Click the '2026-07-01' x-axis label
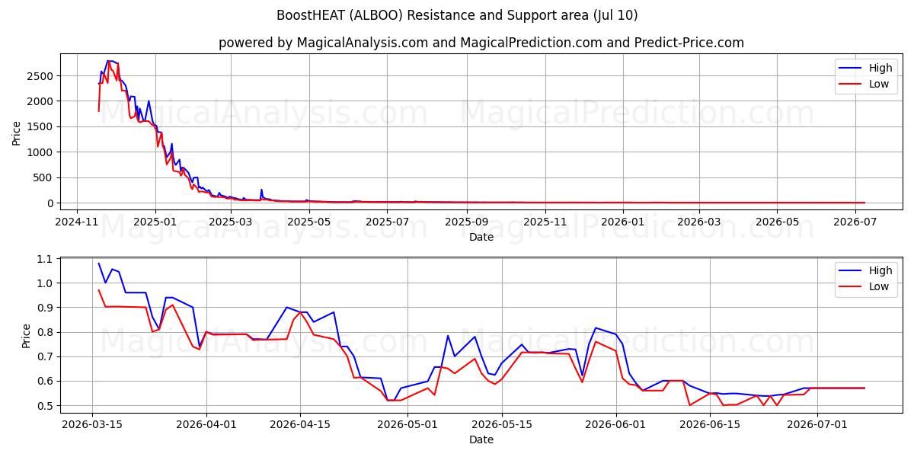Image resolution: width=914 pixels, height=457 pixels. pyautogui.click(x=817, y=424)
